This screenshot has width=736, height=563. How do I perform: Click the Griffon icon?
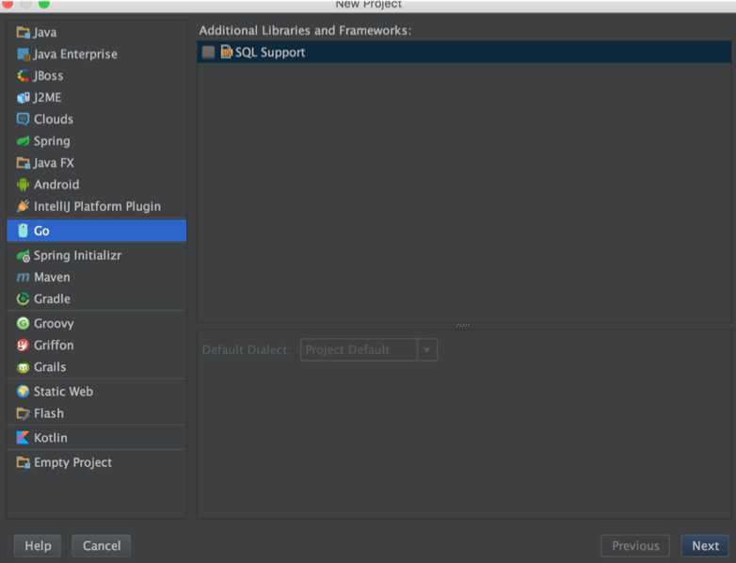pos(23,346)
